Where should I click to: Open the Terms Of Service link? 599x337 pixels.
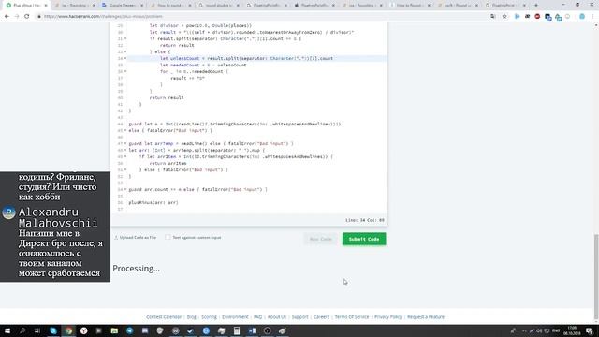pyautogui.click(x=352, y=316)
